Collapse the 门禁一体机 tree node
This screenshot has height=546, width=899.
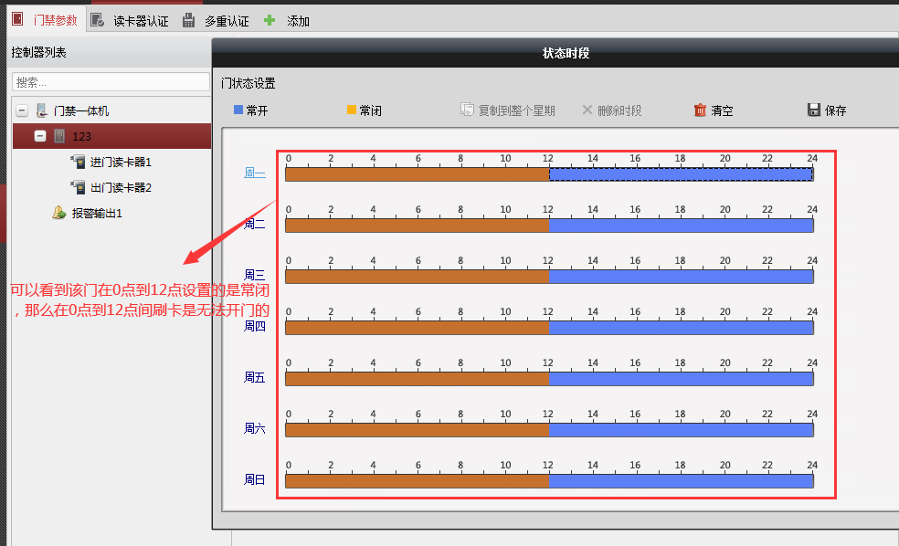tap(21, 110)
